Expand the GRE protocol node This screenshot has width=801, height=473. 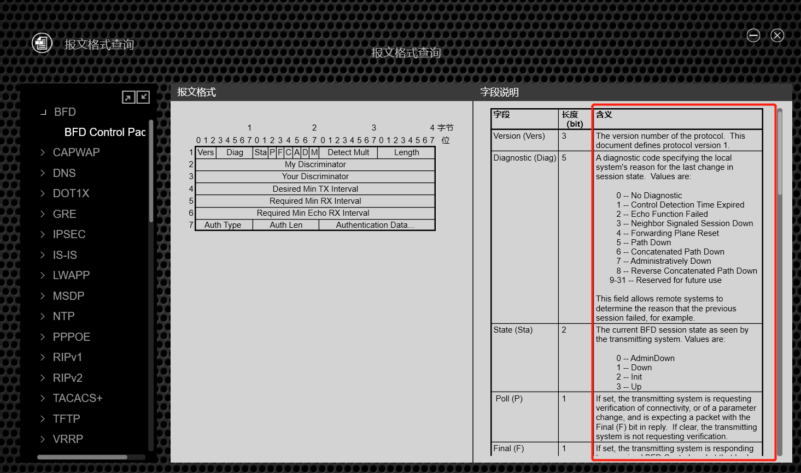pyautogui.click(x=43, y=214)
